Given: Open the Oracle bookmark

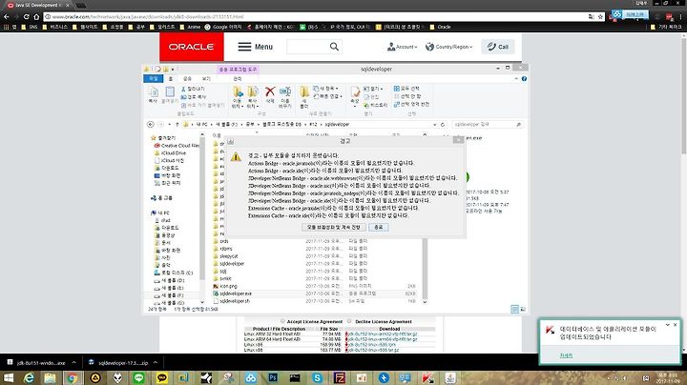Looking at the screenshot, I should 440,27.
